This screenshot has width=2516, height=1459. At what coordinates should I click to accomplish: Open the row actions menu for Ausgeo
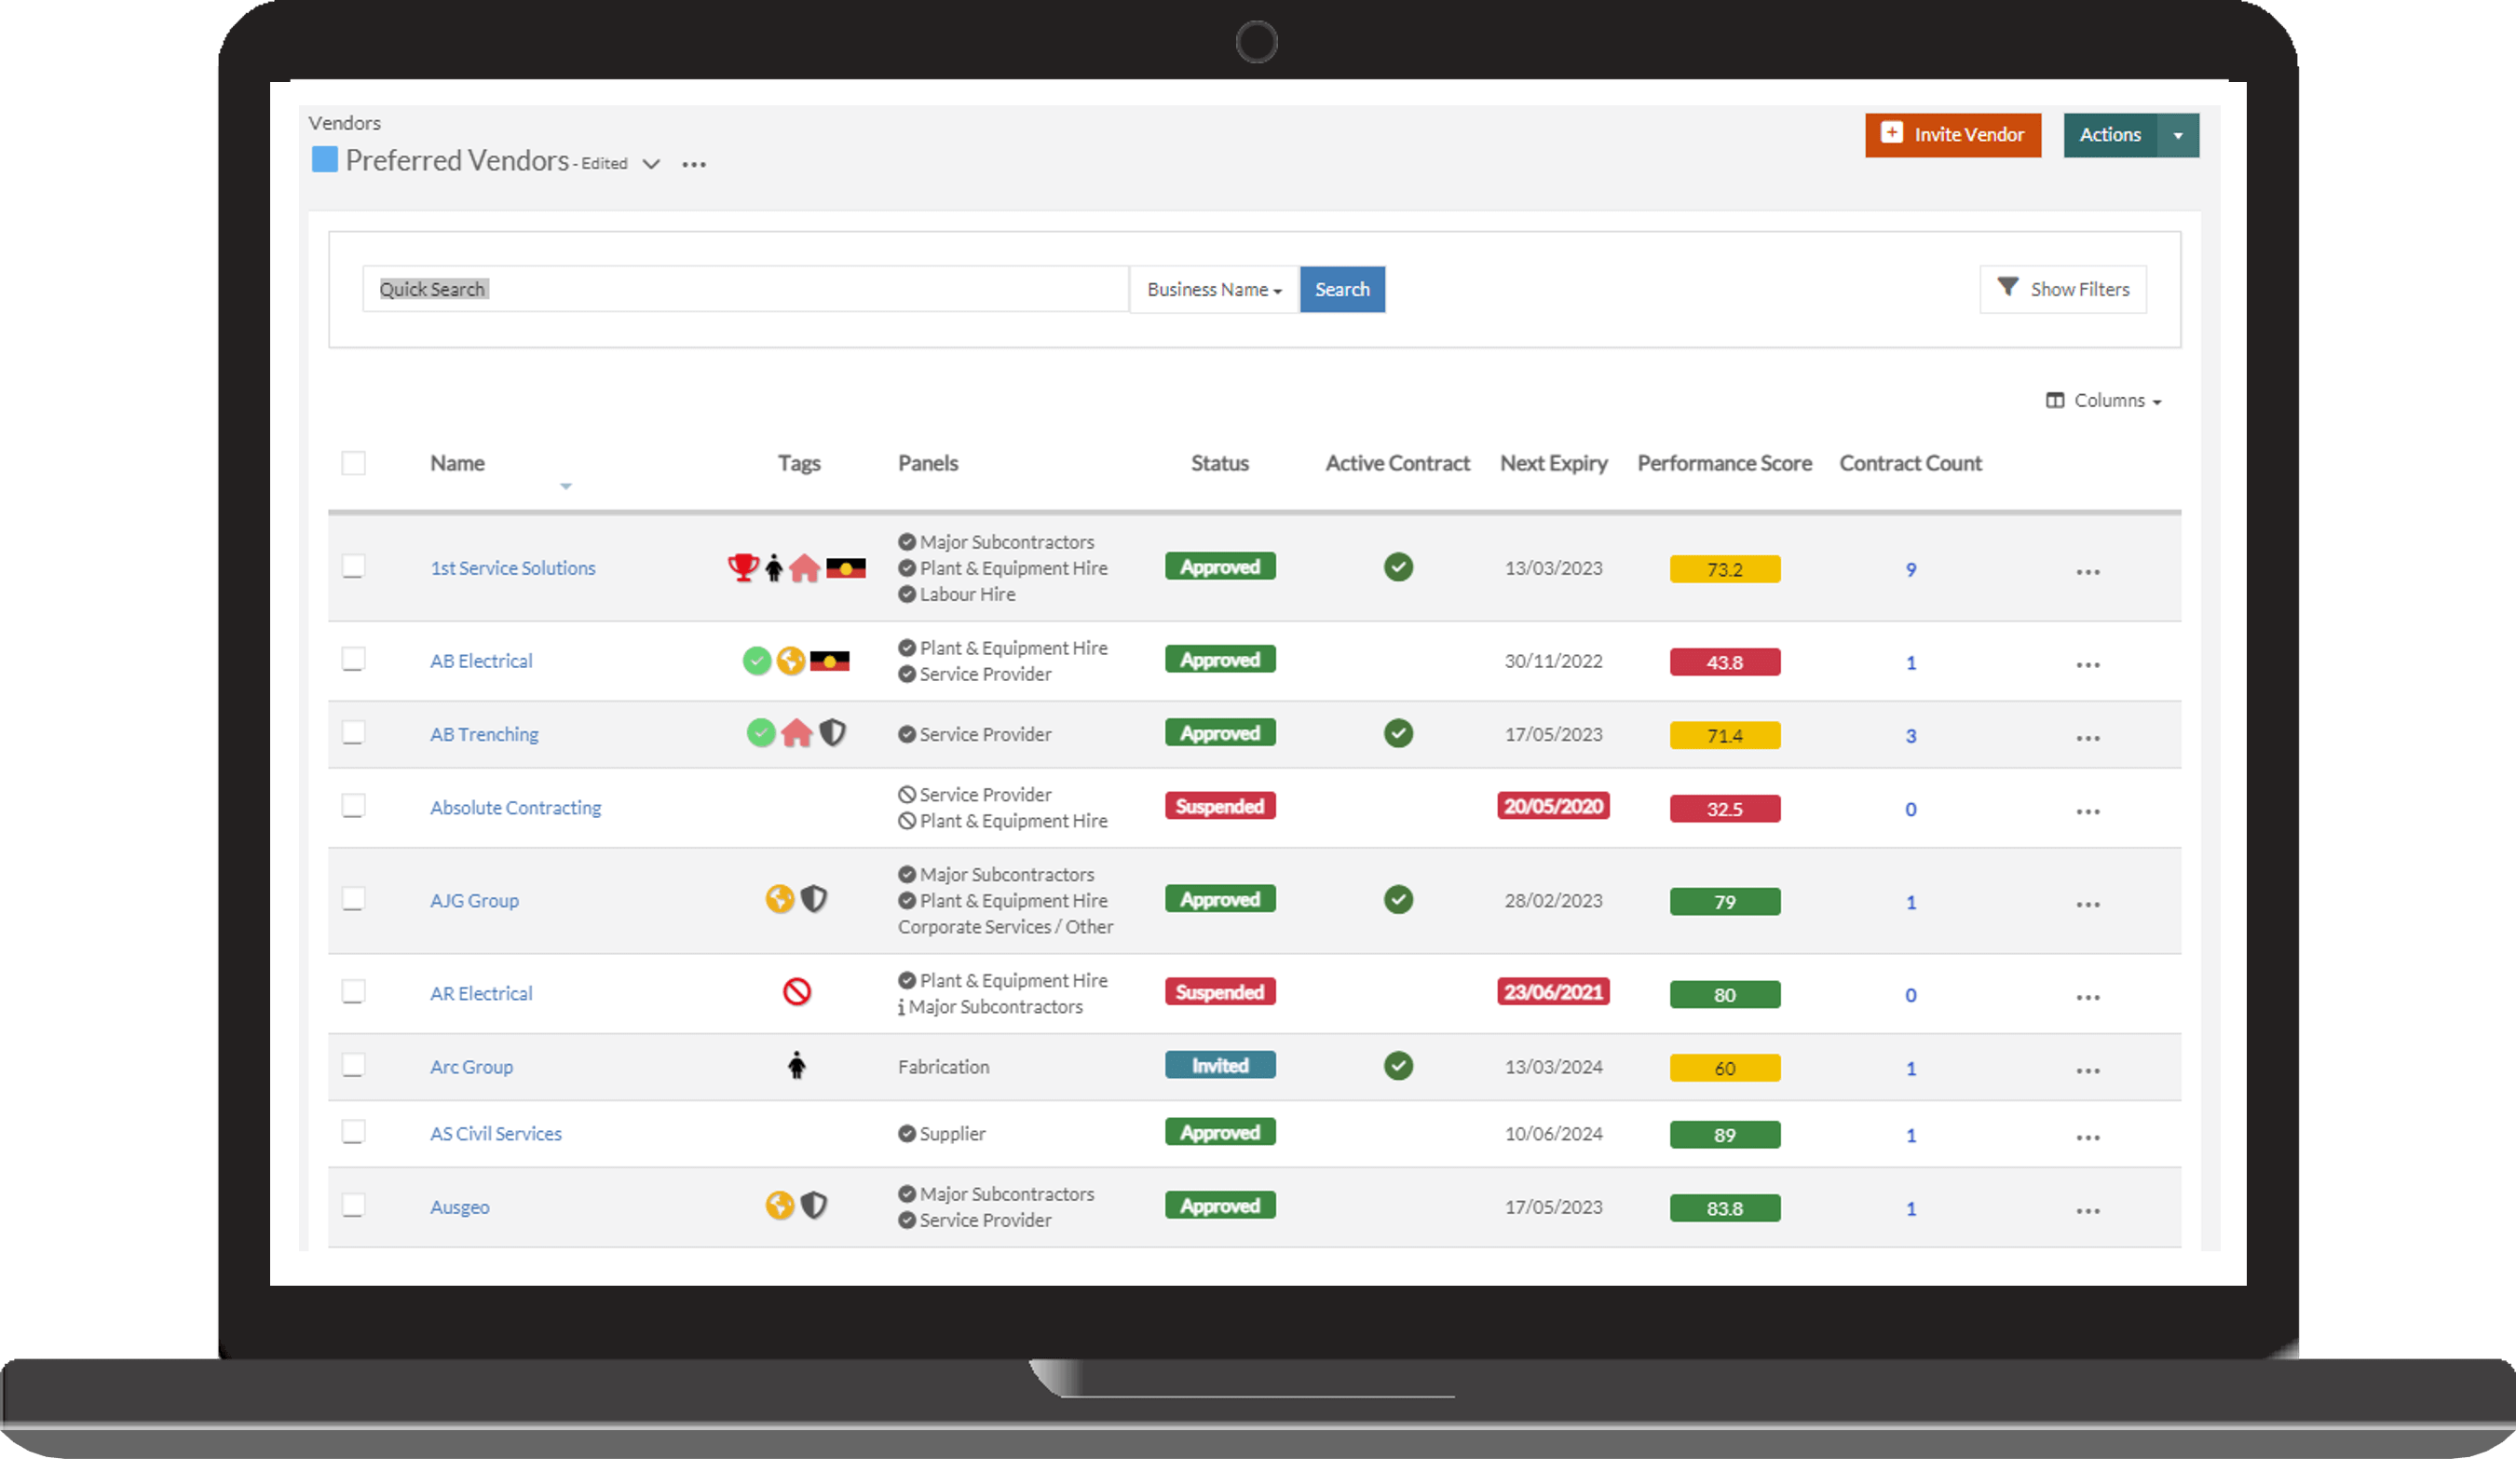pos(2087,1208)
